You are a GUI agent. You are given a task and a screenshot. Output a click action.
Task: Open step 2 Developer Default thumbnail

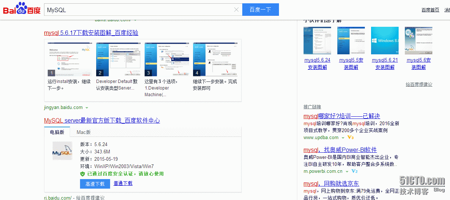[118, 59]
